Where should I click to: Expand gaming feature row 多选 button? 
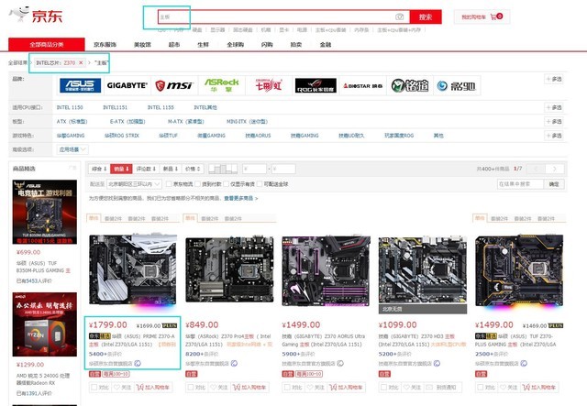(x=554, y=136)
